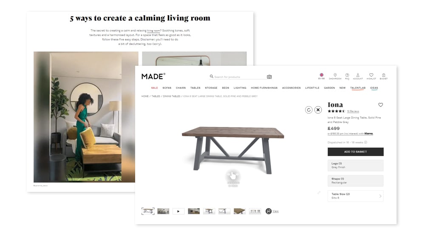This screenshot has width=425, height=239.
Task: Open the 13 Reviews link
Action: point(353,111)
